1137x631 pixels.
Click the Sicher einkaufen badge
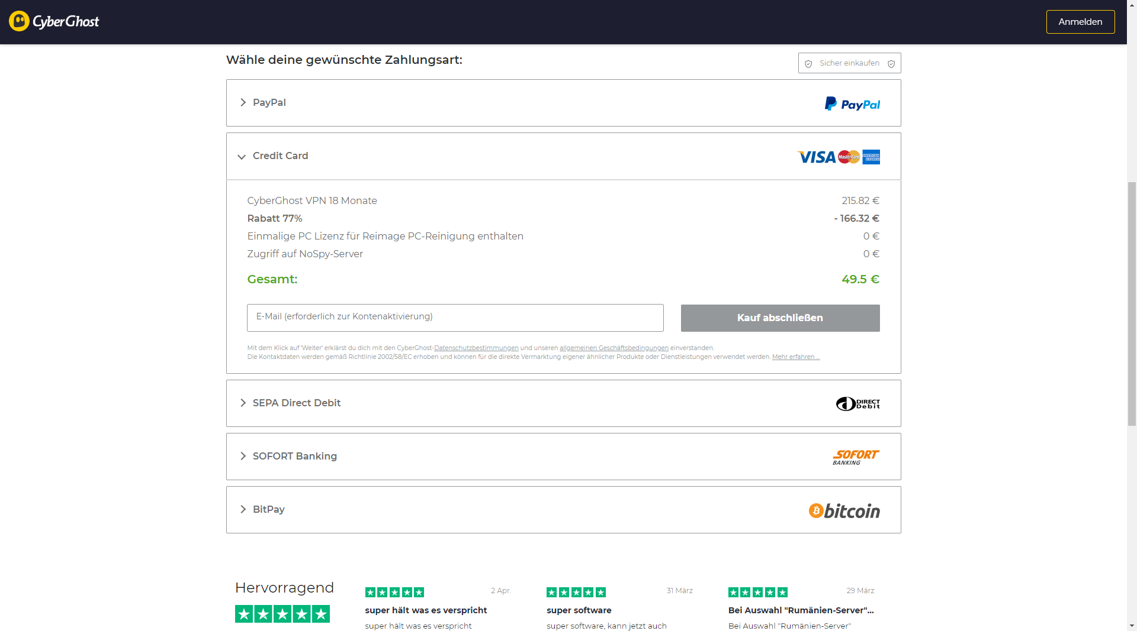[849, 63]
